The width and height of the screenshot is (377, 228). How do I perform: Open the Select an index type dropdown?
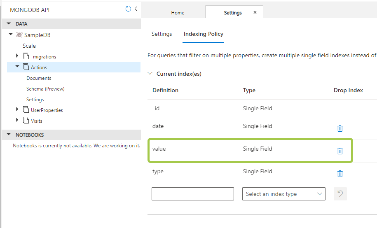coord(284,194)
